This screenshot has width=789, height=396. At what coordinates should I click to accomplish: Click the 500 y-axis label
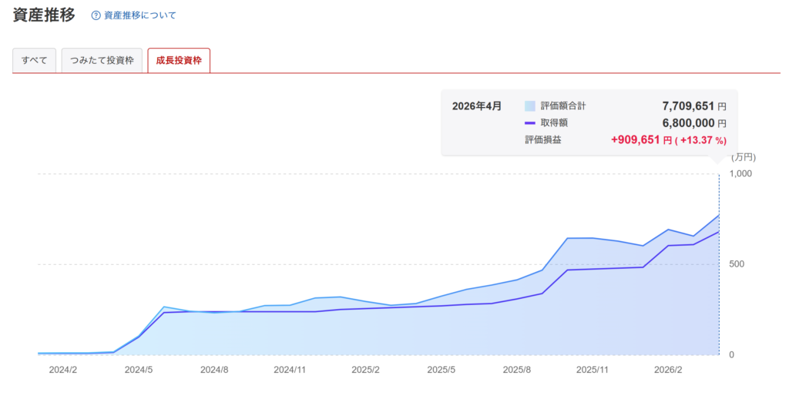point(737,264)
